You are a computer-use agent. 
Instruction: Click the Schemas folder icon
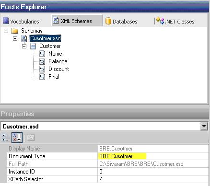(15, 31)
